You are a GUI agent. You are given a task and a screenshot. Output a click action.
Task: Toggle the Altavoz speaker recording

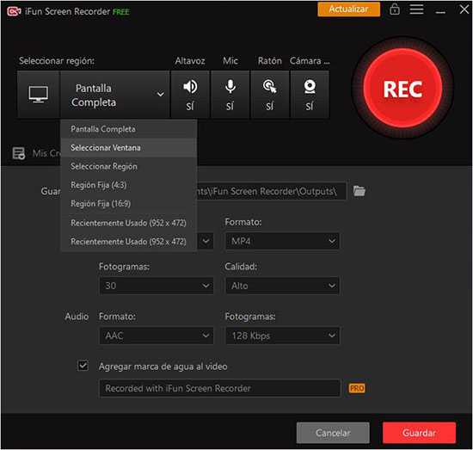pyautogui.click(x=190, y=95)
